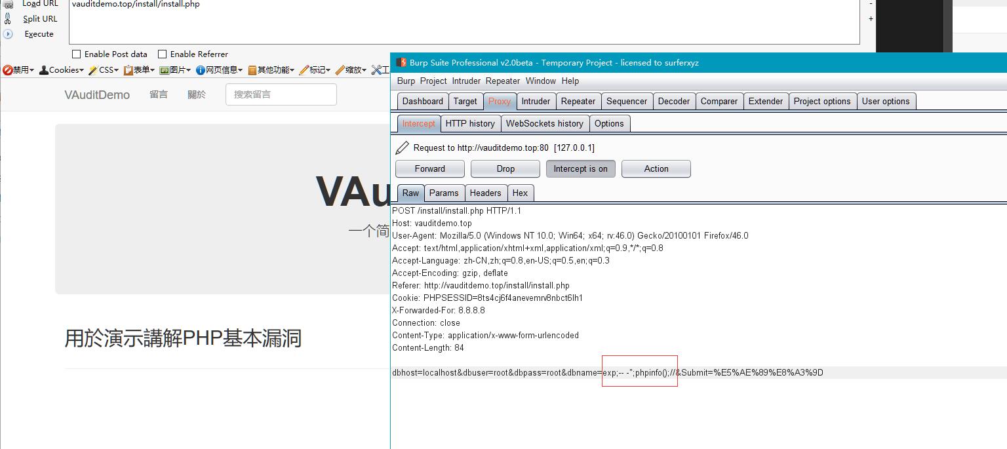Image resolution: width=1007 pixels, height=449 pixels.
Task: Switch to the Decoder tab
Action: (x=674, y=102)
